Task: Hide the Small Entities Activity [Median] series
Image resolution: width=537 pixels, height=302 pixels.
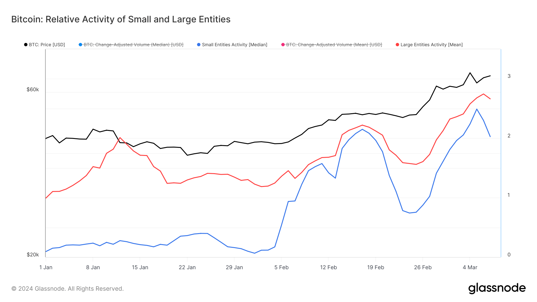Action: point(234,45)
